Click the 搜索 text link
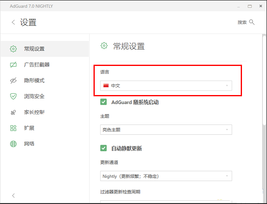This screenshot has height=204, width=267. pyautogui.click(x=242, y=23)
